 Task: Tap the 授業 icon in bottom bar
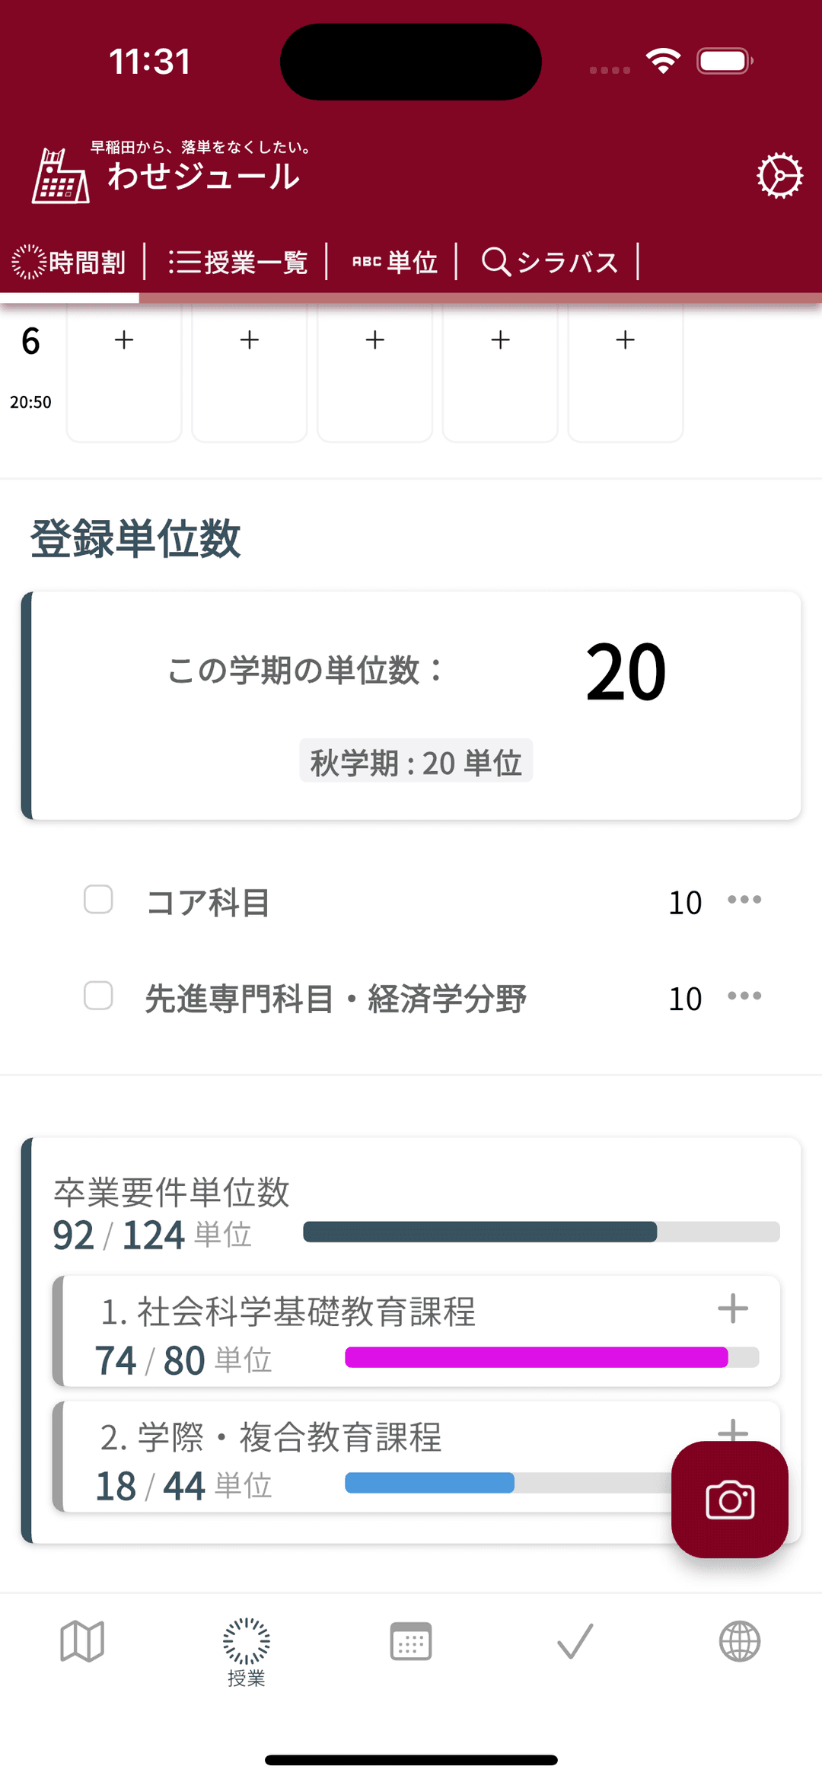pos(246,1650)
